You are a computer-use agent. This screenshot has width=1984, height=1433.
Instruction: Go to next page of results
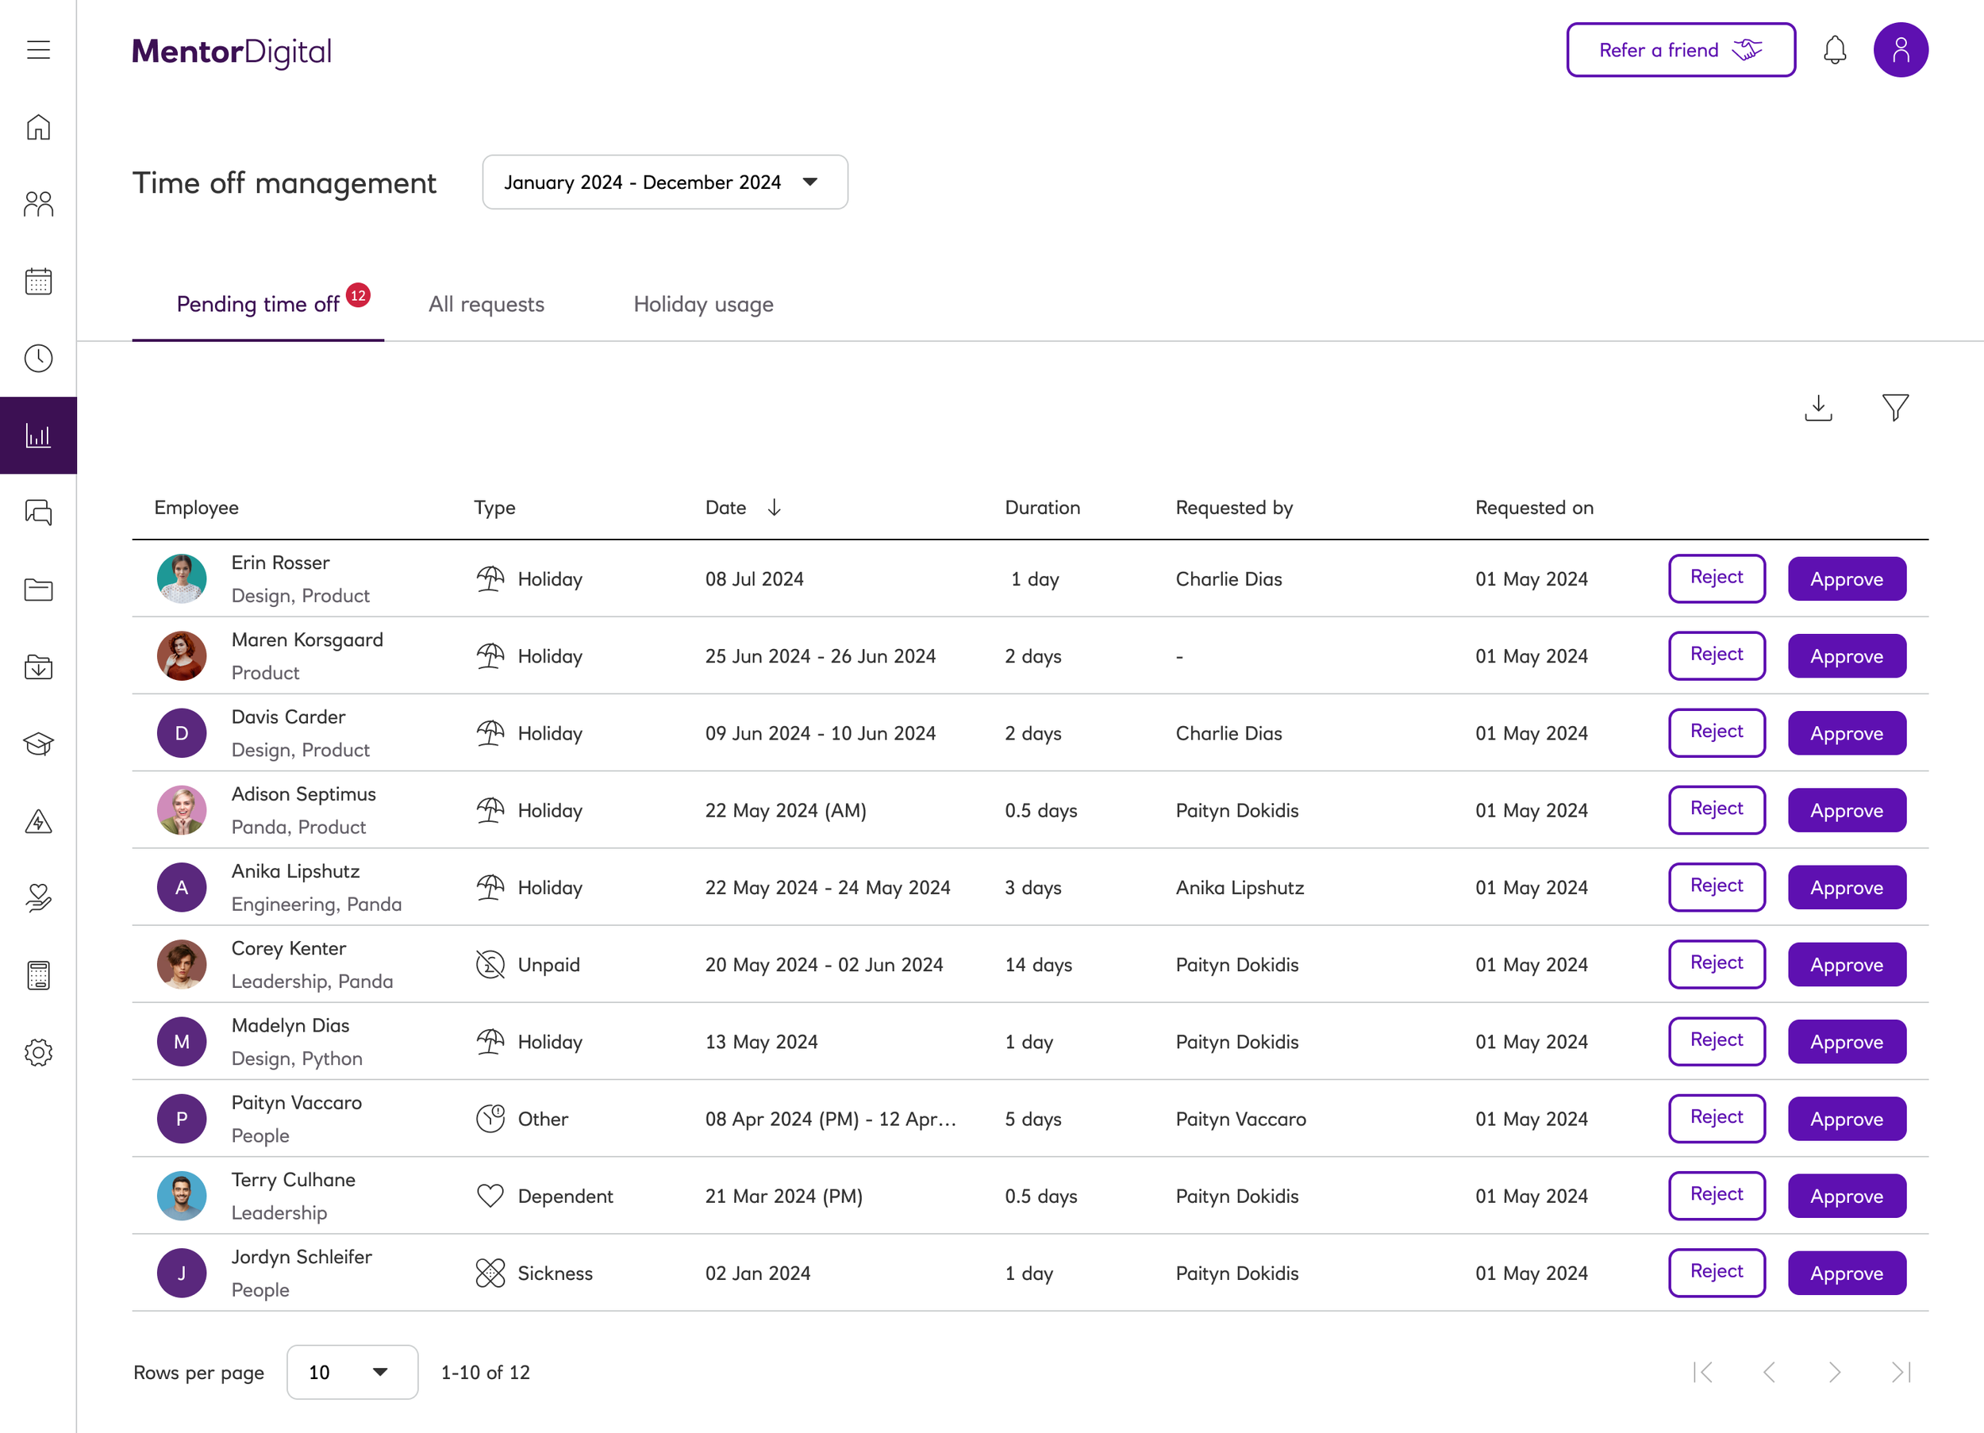1835,1372
